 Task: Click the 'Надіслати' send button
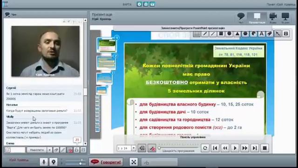click(x=37, y=150)
